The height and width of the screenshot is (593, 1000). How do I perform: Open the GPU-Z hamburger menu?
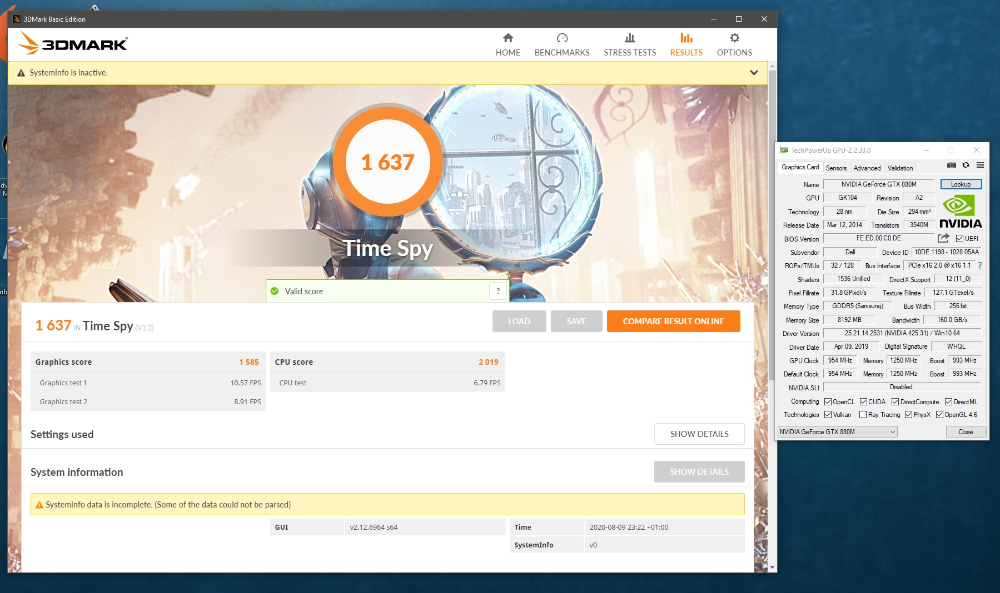click(980, 165)
